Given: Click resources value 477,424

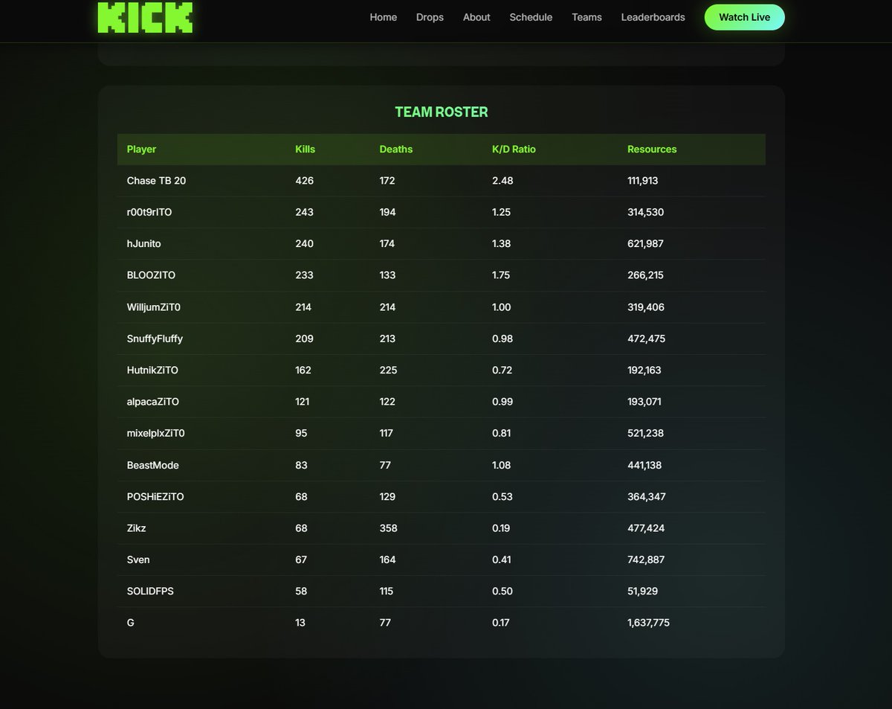Looking at the screenshot, I should pos(646,528).
